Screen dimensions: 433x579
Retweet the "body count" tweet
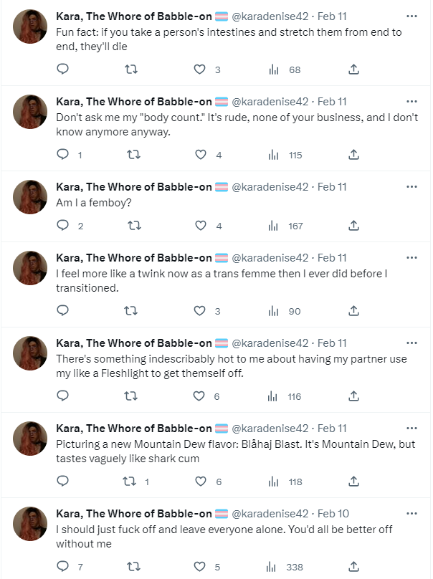(132, 155)
